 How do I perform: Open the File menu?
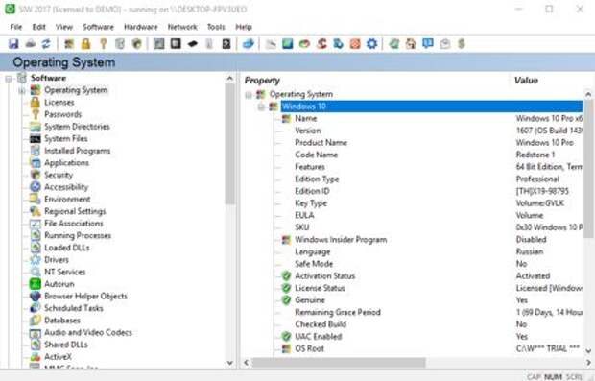[16, 27]
